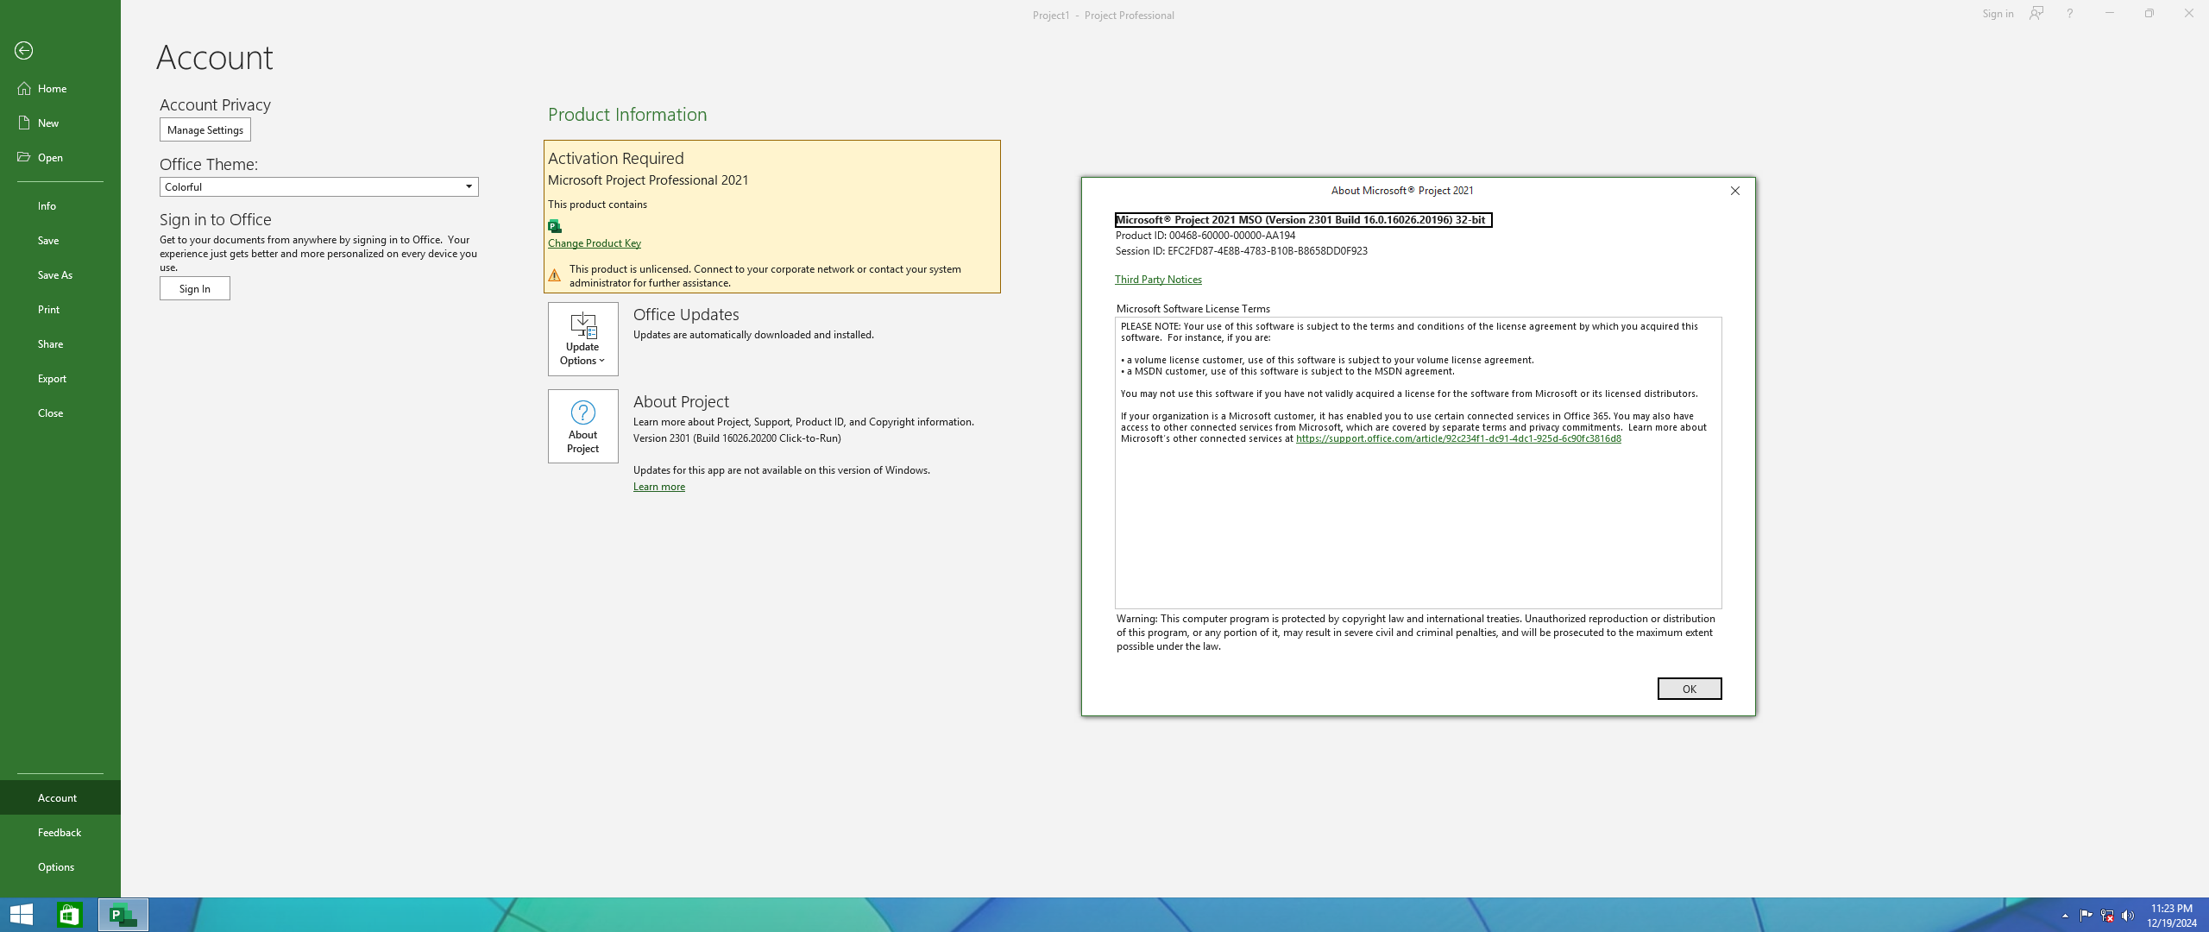Image resolution: width=2209 pixels, height=932 pixels.
Task: Click OK in the About dialog
Action: pos(1690,689)
